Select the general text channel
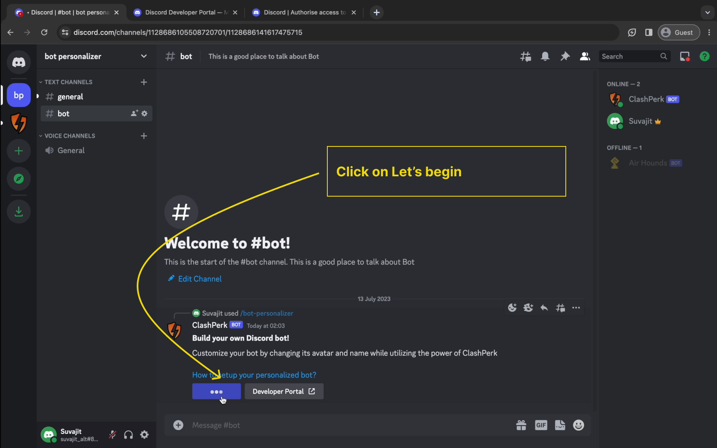Screen dimensions: 717x448 (70, 97)
